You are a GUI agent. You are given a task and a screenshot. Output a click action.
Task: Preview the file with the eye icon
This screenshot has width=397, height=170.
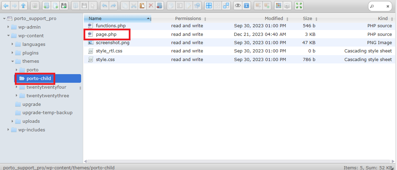pyautogui.click(x=238, y=6)
